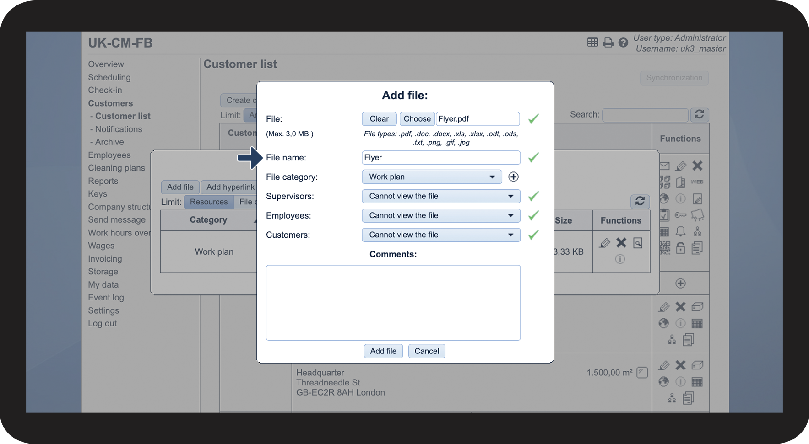Open Settings in the sidebar

pos(103,310)
